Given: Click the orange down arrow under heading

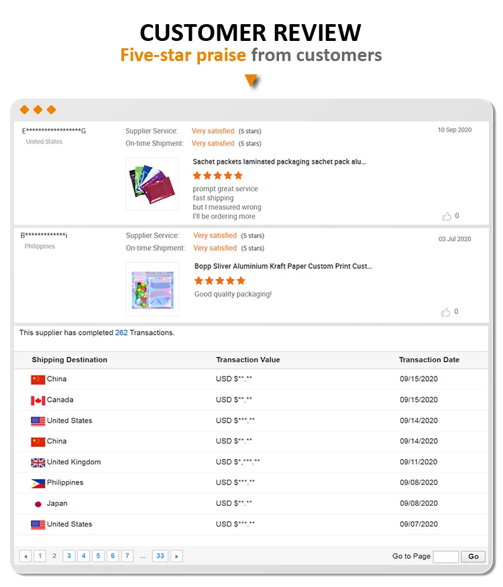Looking at the screenshot, I should coord(251,81).
